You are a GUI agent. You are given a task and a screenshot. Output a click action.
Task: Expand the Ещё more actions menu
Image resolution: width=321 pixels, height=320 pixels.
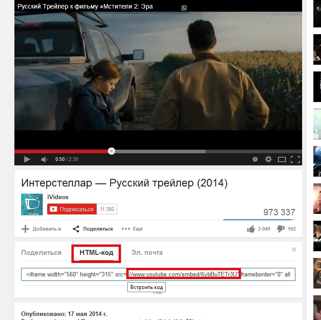coord(132,229)
